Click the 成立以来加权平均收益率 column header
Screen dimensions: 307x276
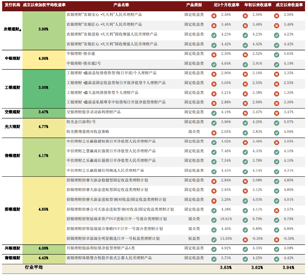pos(44,5)
